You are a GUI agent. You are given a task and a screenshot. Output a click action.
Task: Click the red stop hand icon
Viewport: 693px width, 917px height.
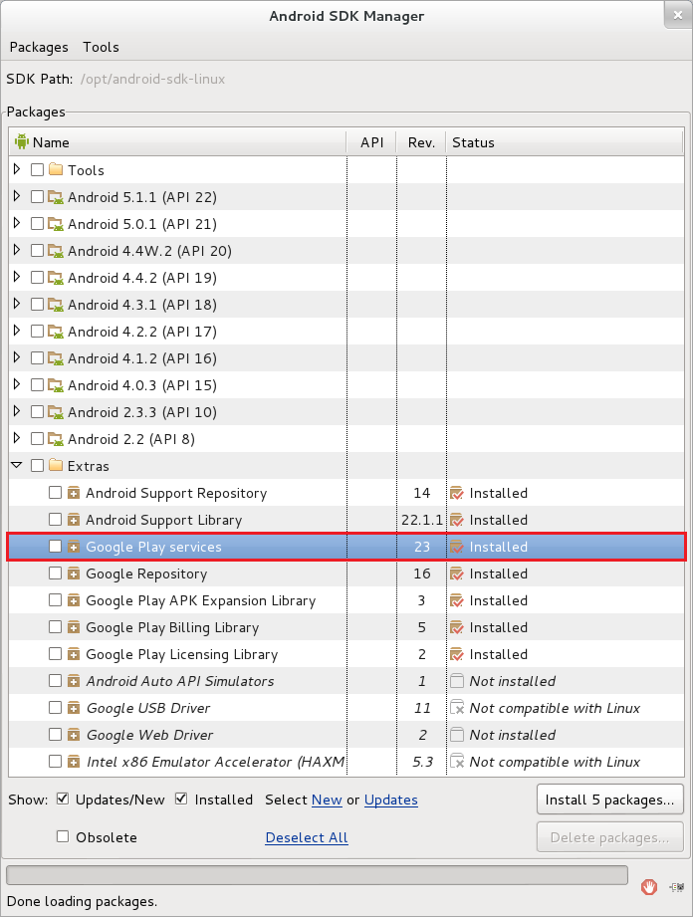point(648,886)
